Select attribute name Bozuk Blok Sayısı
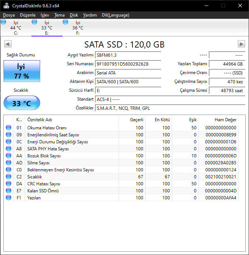The height and width of the screenshot is (255, 249). coord(44,156)
